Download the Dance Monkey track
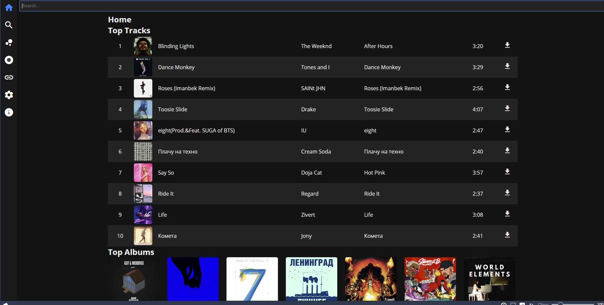The width and height of the screenshot is (604, 305). 507,67
